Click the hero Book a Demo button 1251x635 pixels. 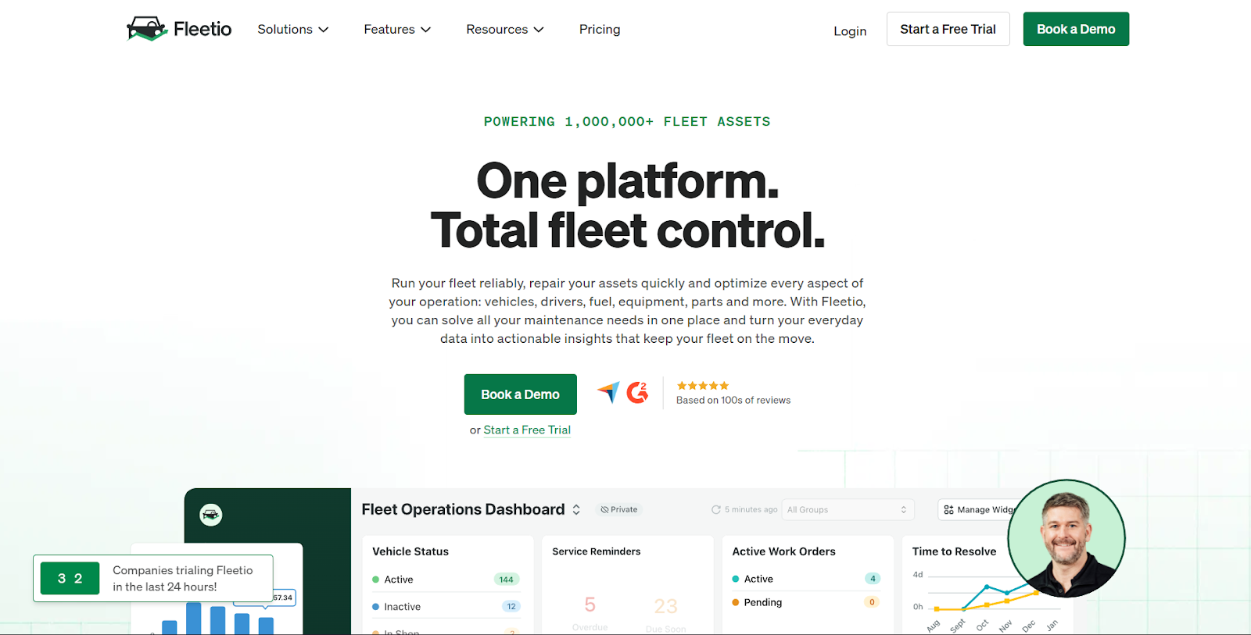click(x=520, y=394)
